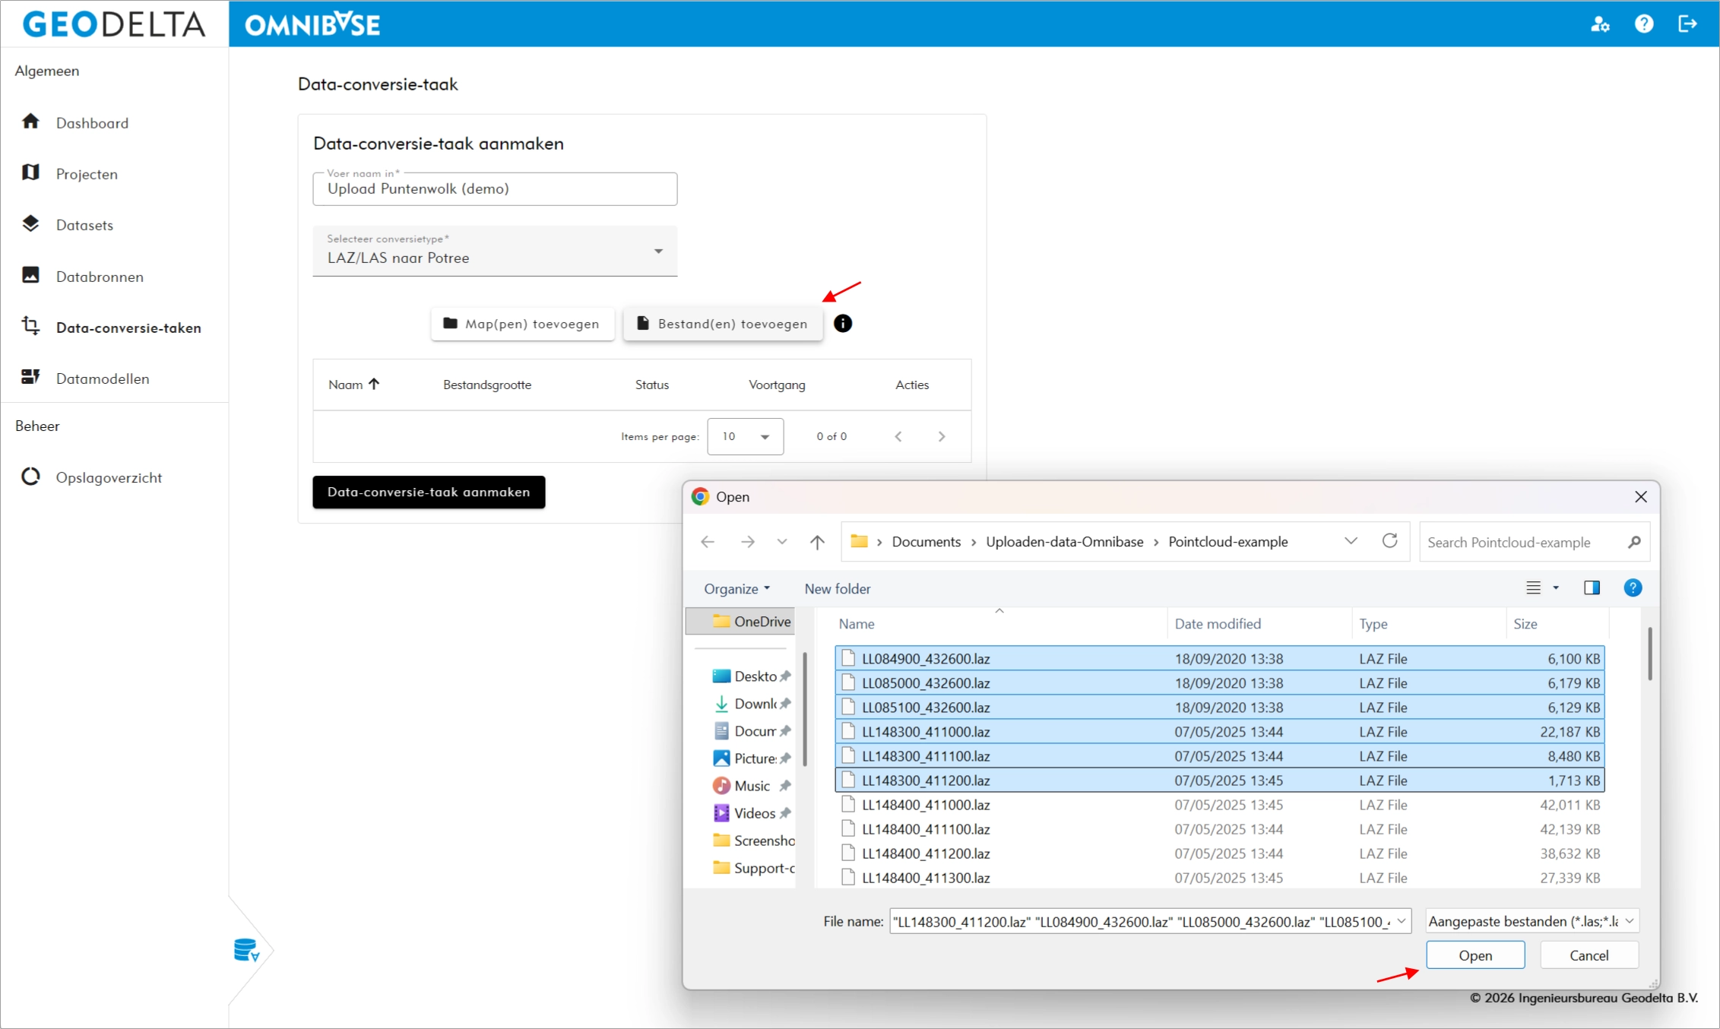Open user settings icon in header
This screenshot has width=1720, height=1029.
[x=1600, y=24]
